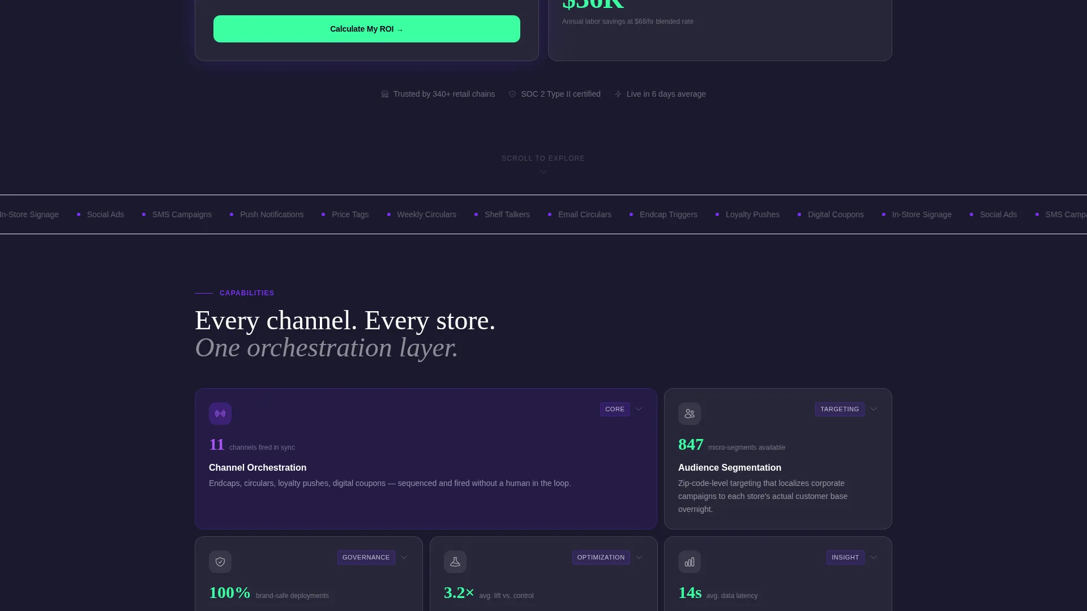Click the 11 channels fired in sync stat
1087x611 pixels.
(252, 445)
